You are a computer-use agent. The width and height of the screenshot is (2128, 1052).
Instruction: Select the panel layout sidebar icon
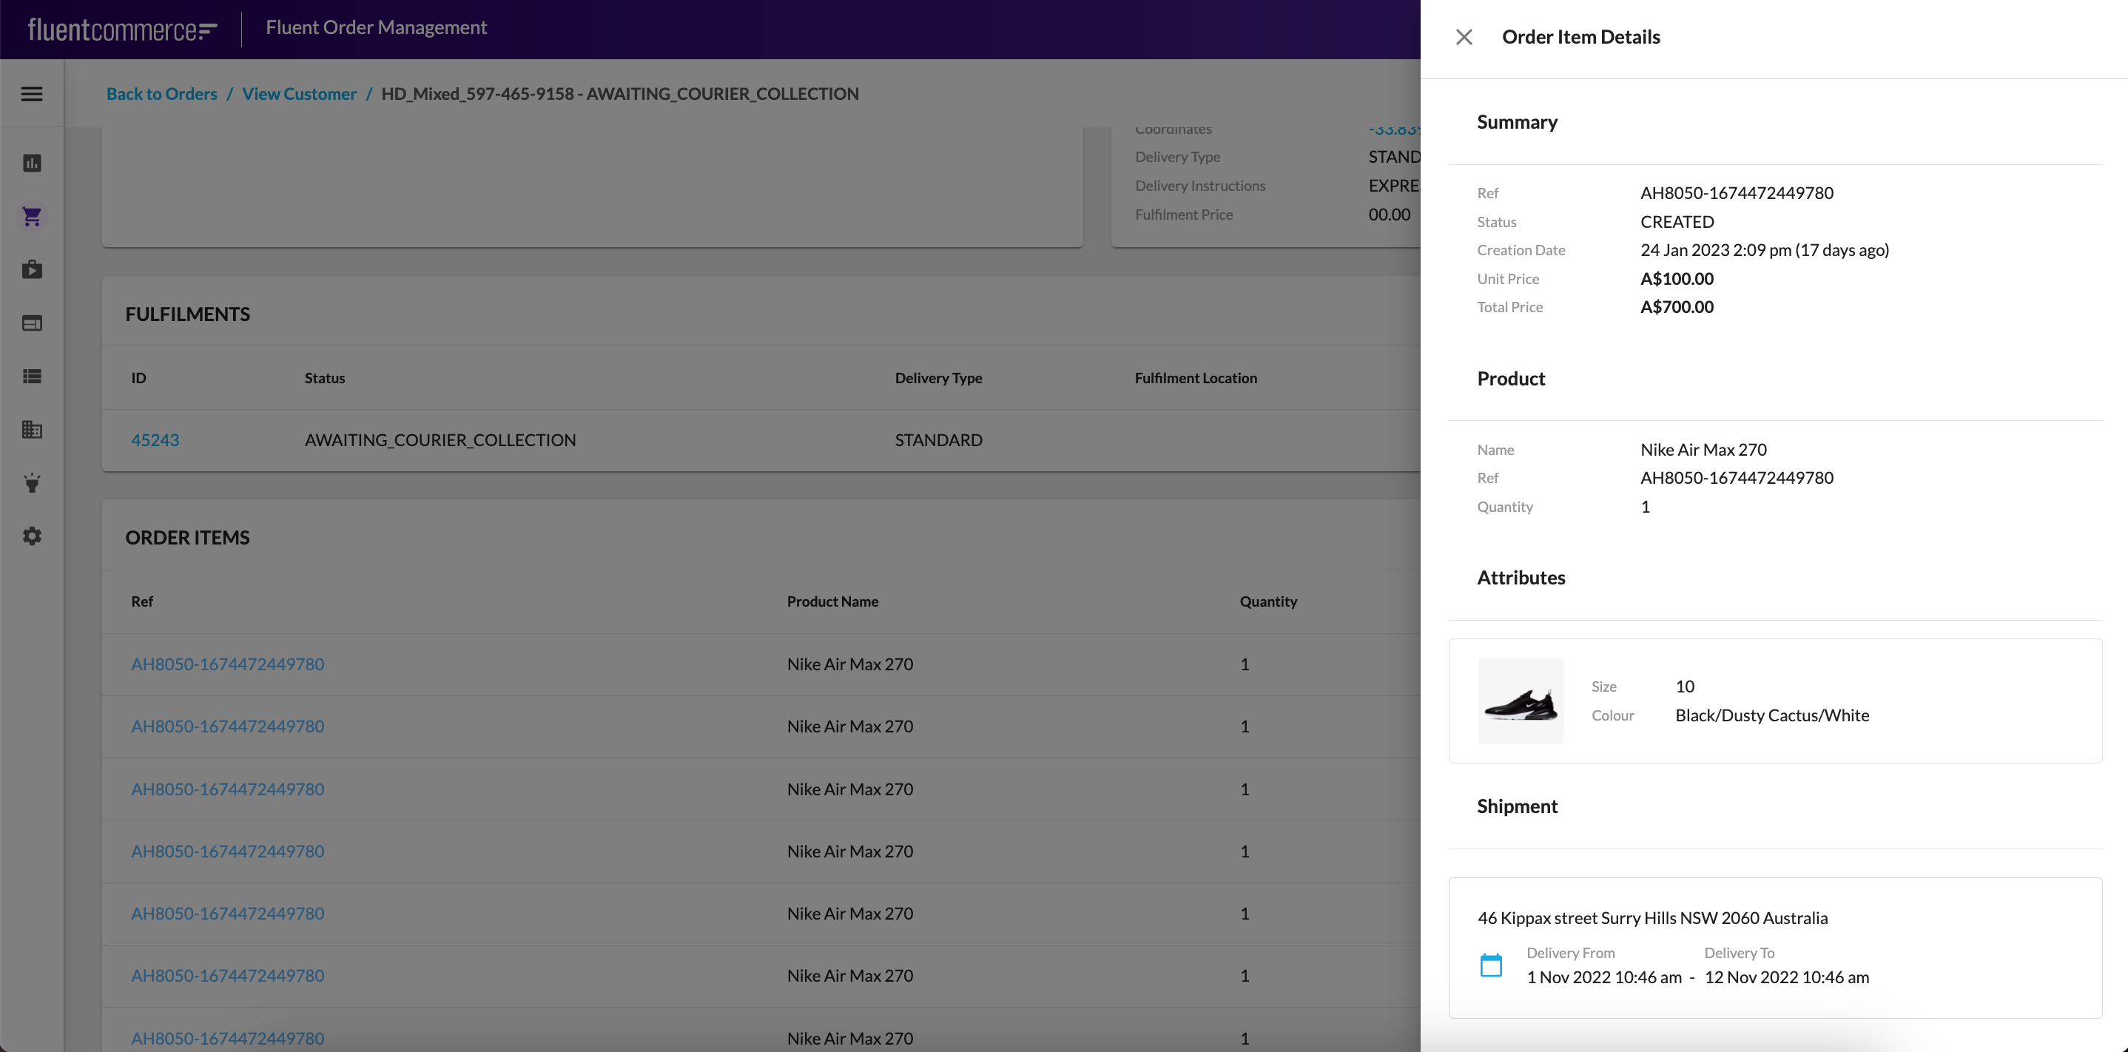tap(31, 323)
